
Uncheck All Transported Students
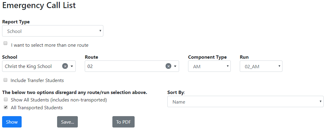pos(5,107)
